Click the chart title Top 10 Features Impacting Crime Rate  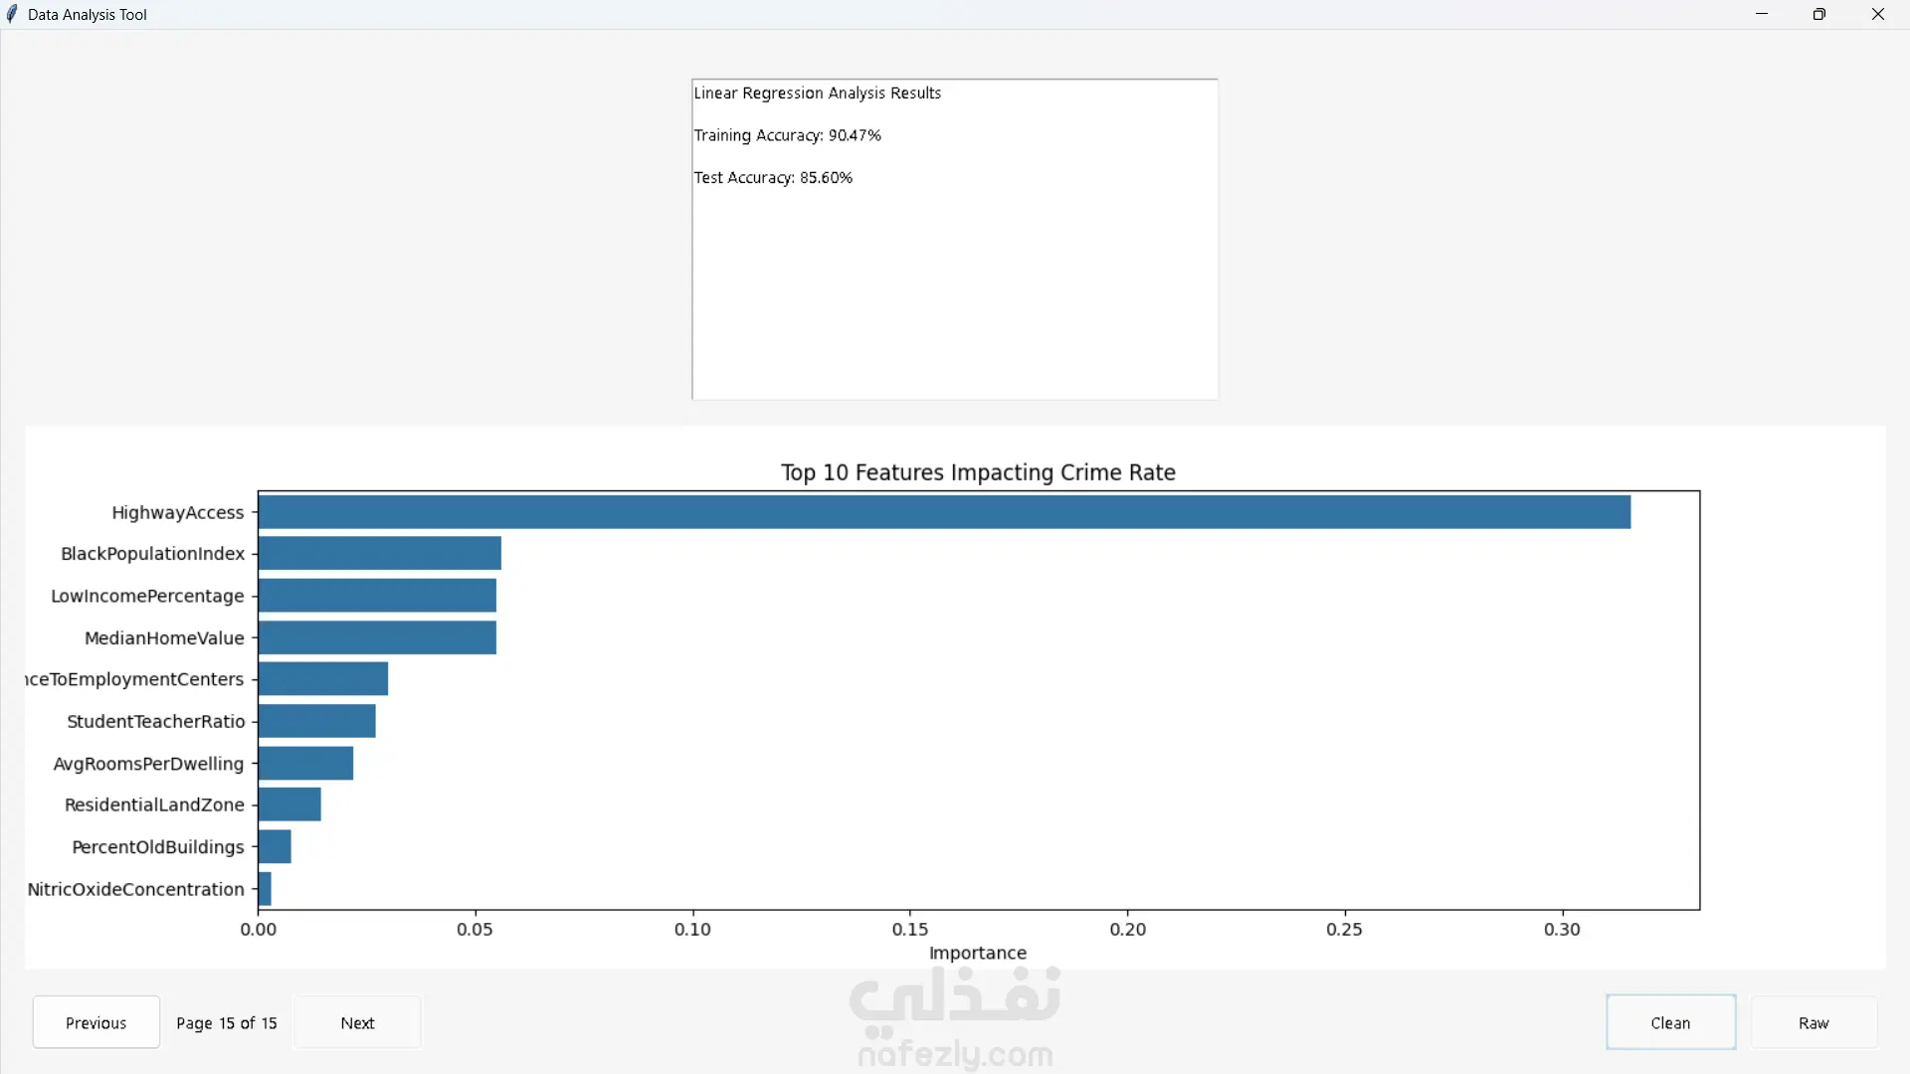point(978,472)
